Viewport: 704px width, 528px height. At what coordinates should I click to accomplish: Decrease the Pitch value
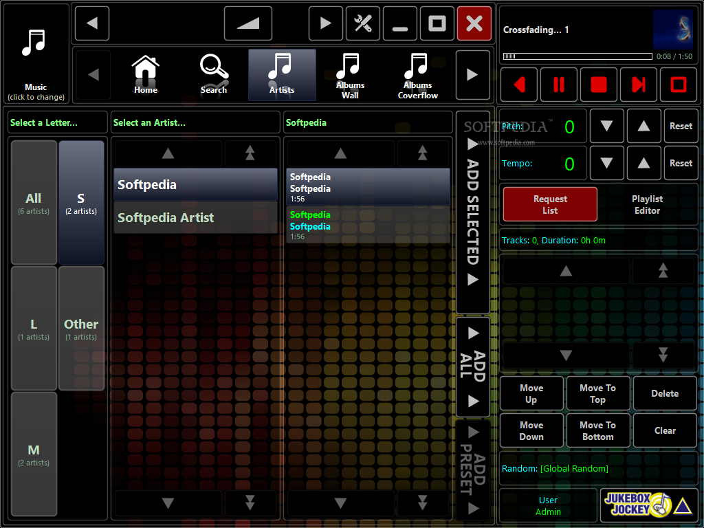click(x=606, y=126)
